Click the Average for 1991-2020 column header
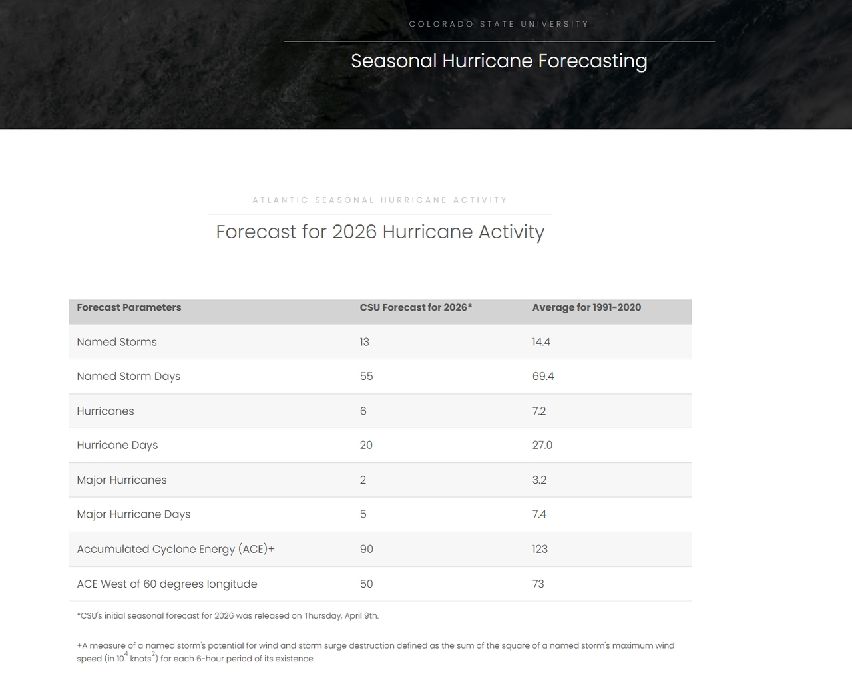This screenshot has width=852, height=682. coord(586,307)
